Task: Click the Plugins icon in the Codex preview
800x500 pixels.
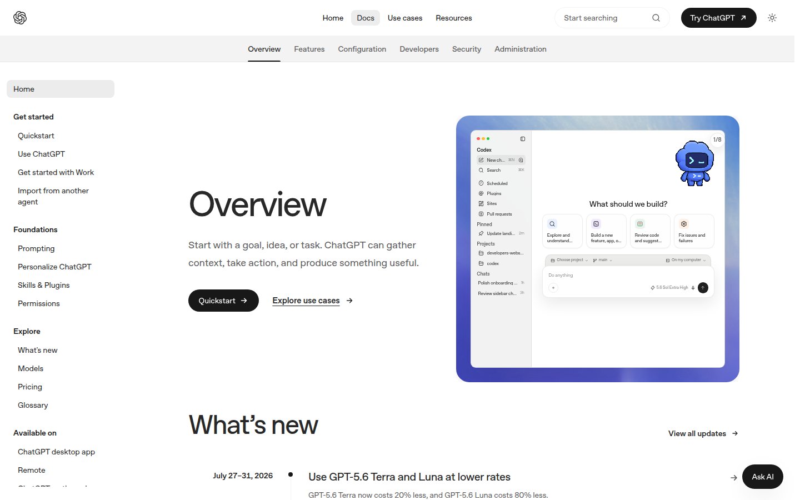Action: (481, 193)
